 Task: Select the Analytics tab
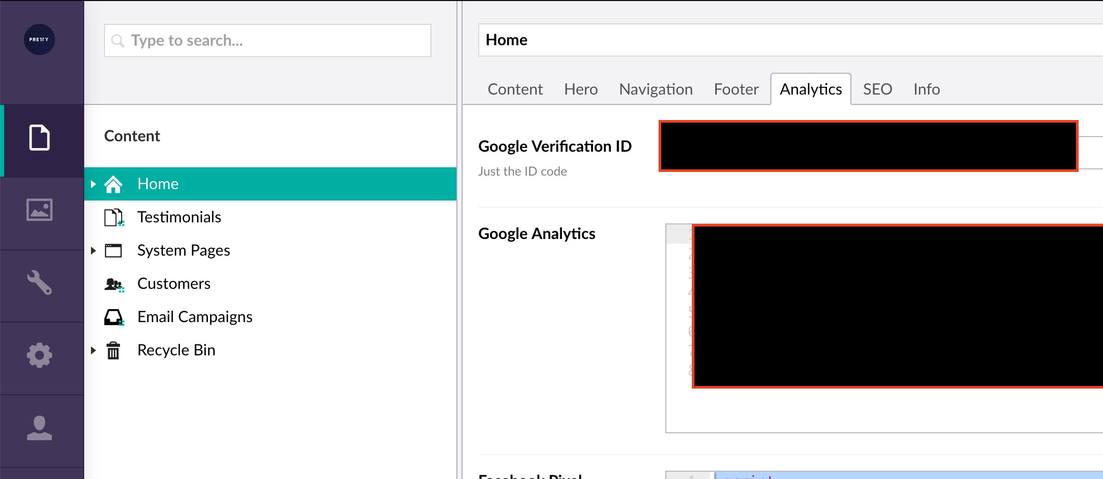pyautogui.click(x=811, y=89)
